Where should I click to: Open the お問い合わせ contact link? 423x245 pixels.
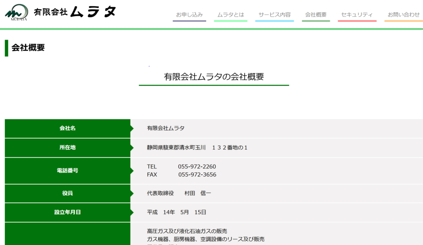coord(403,14)
